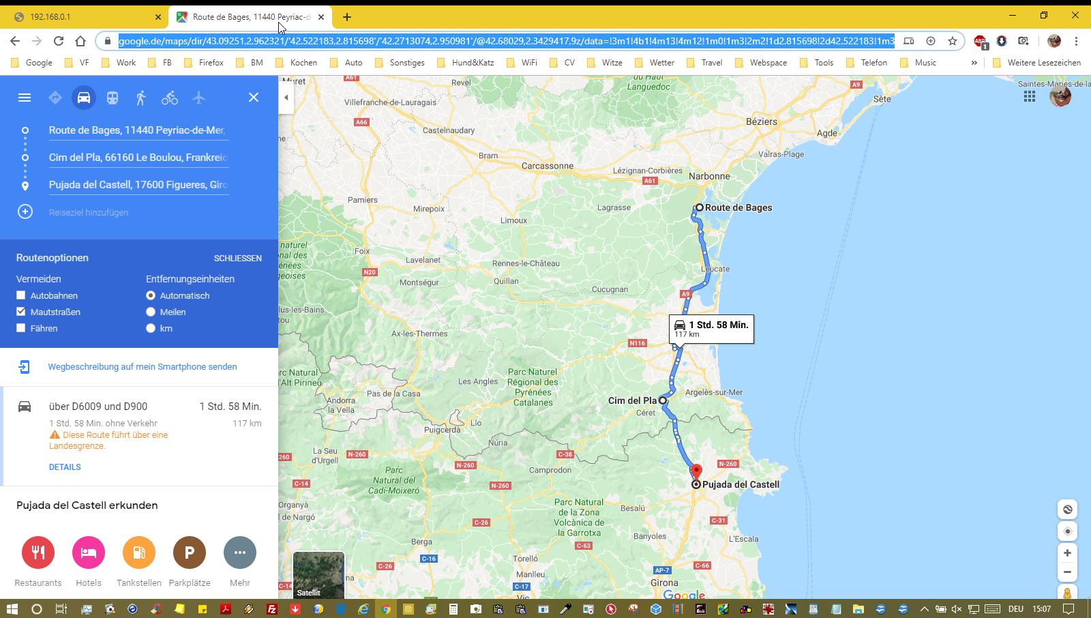
Task: Switch to Satellit map view
Action: tap(318, 575)
